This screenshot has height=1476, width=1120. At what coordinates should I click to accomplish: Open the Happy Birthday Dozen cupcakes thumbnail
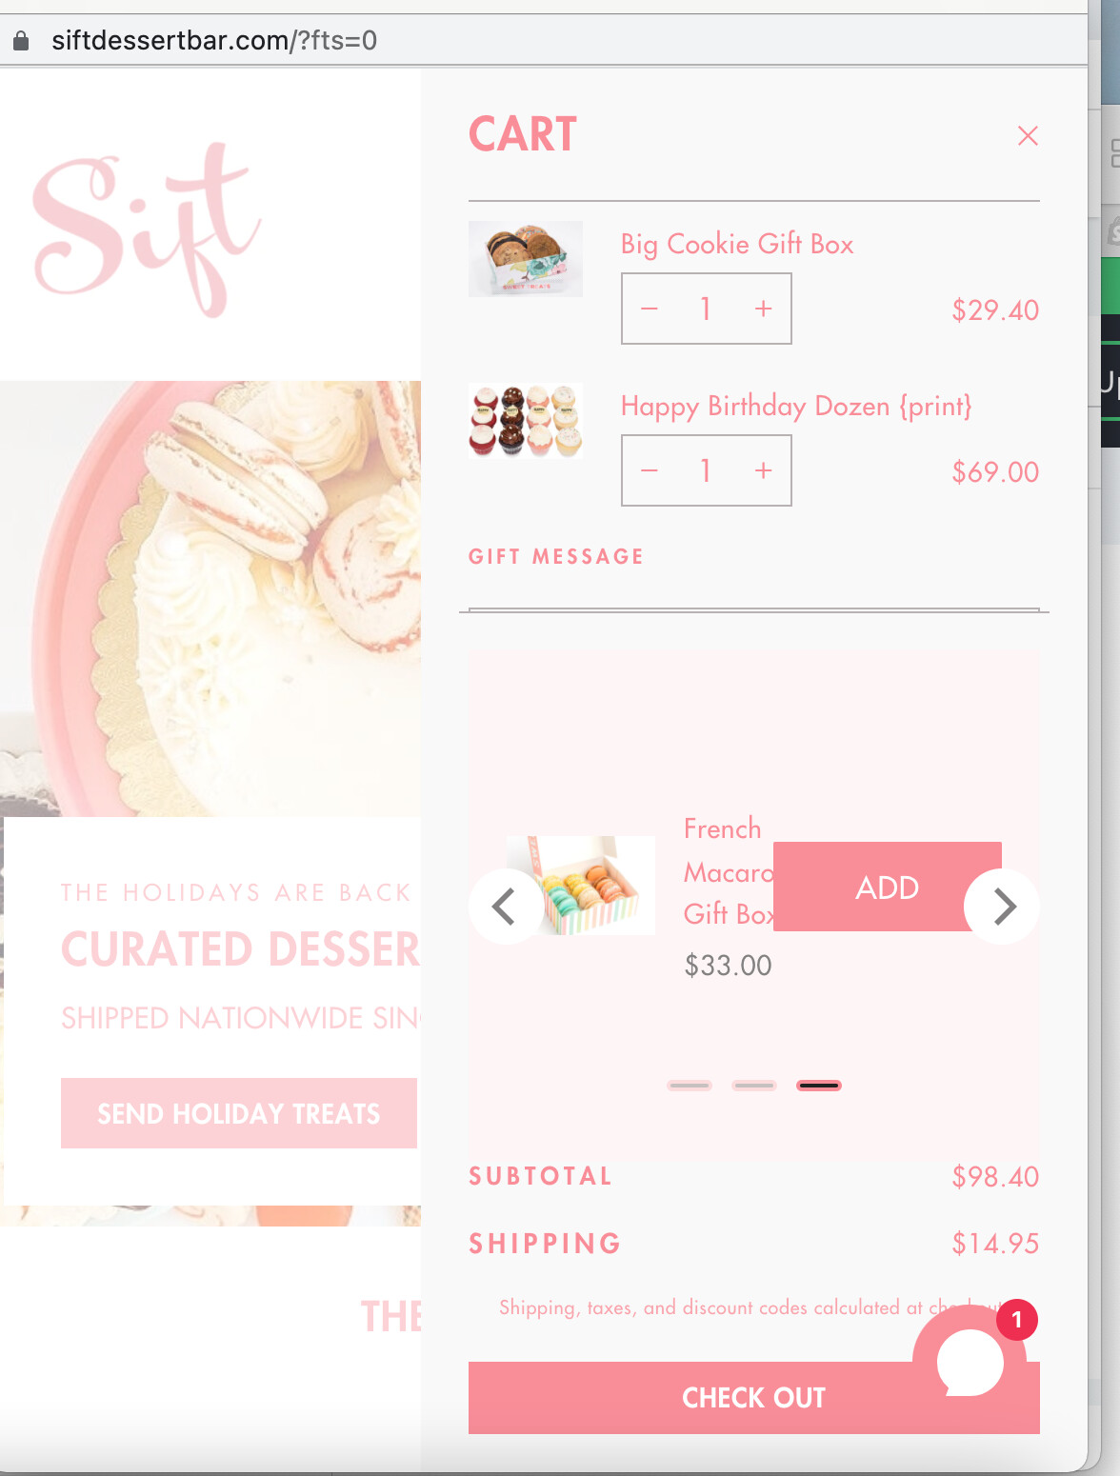526,420
